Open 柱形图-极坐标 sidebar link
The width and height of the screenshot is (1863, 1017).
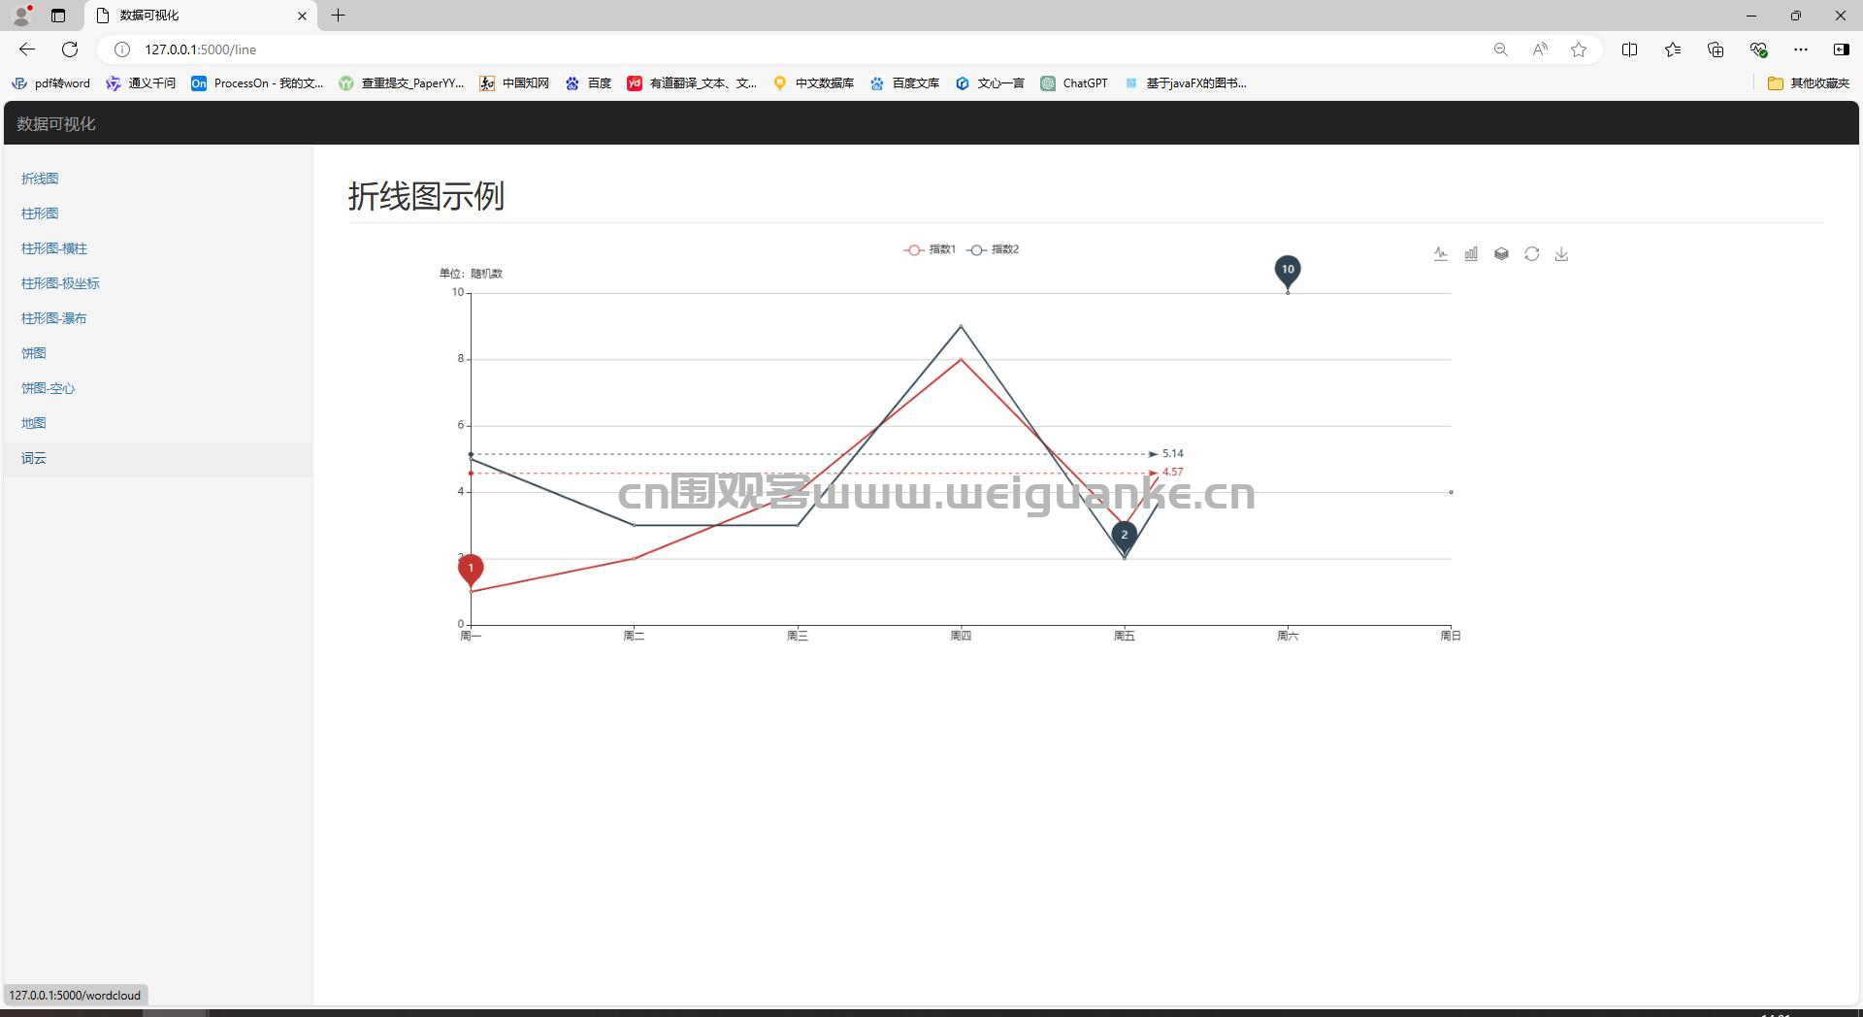click(x=60, y=283)
